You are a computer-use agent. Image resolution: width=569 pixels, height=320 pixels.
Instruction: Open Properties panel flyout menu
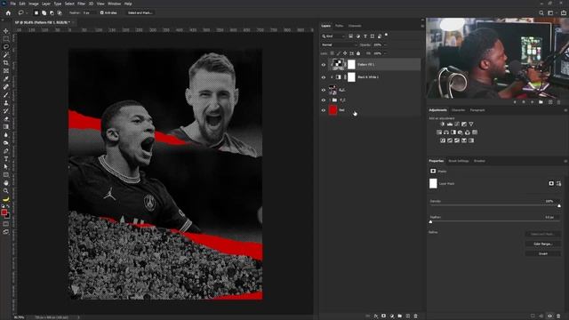(x=565, y=161)
